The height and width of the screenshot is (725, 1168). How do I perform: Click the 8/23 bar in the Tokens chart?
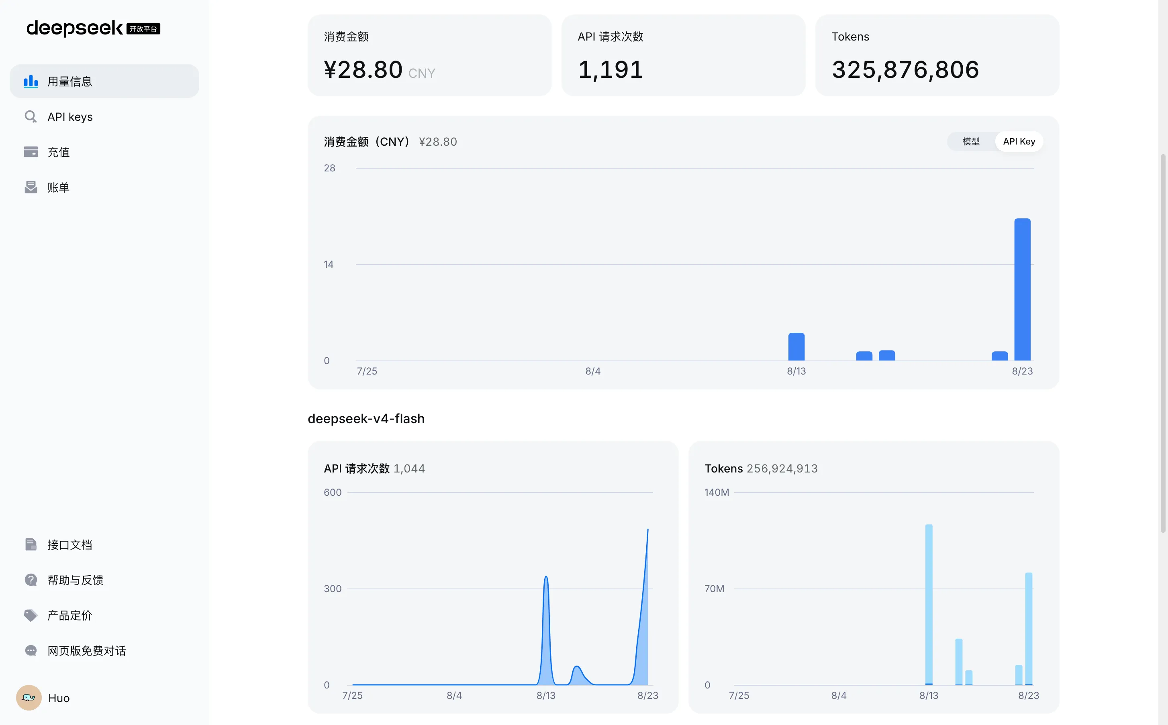[1028, 629]
